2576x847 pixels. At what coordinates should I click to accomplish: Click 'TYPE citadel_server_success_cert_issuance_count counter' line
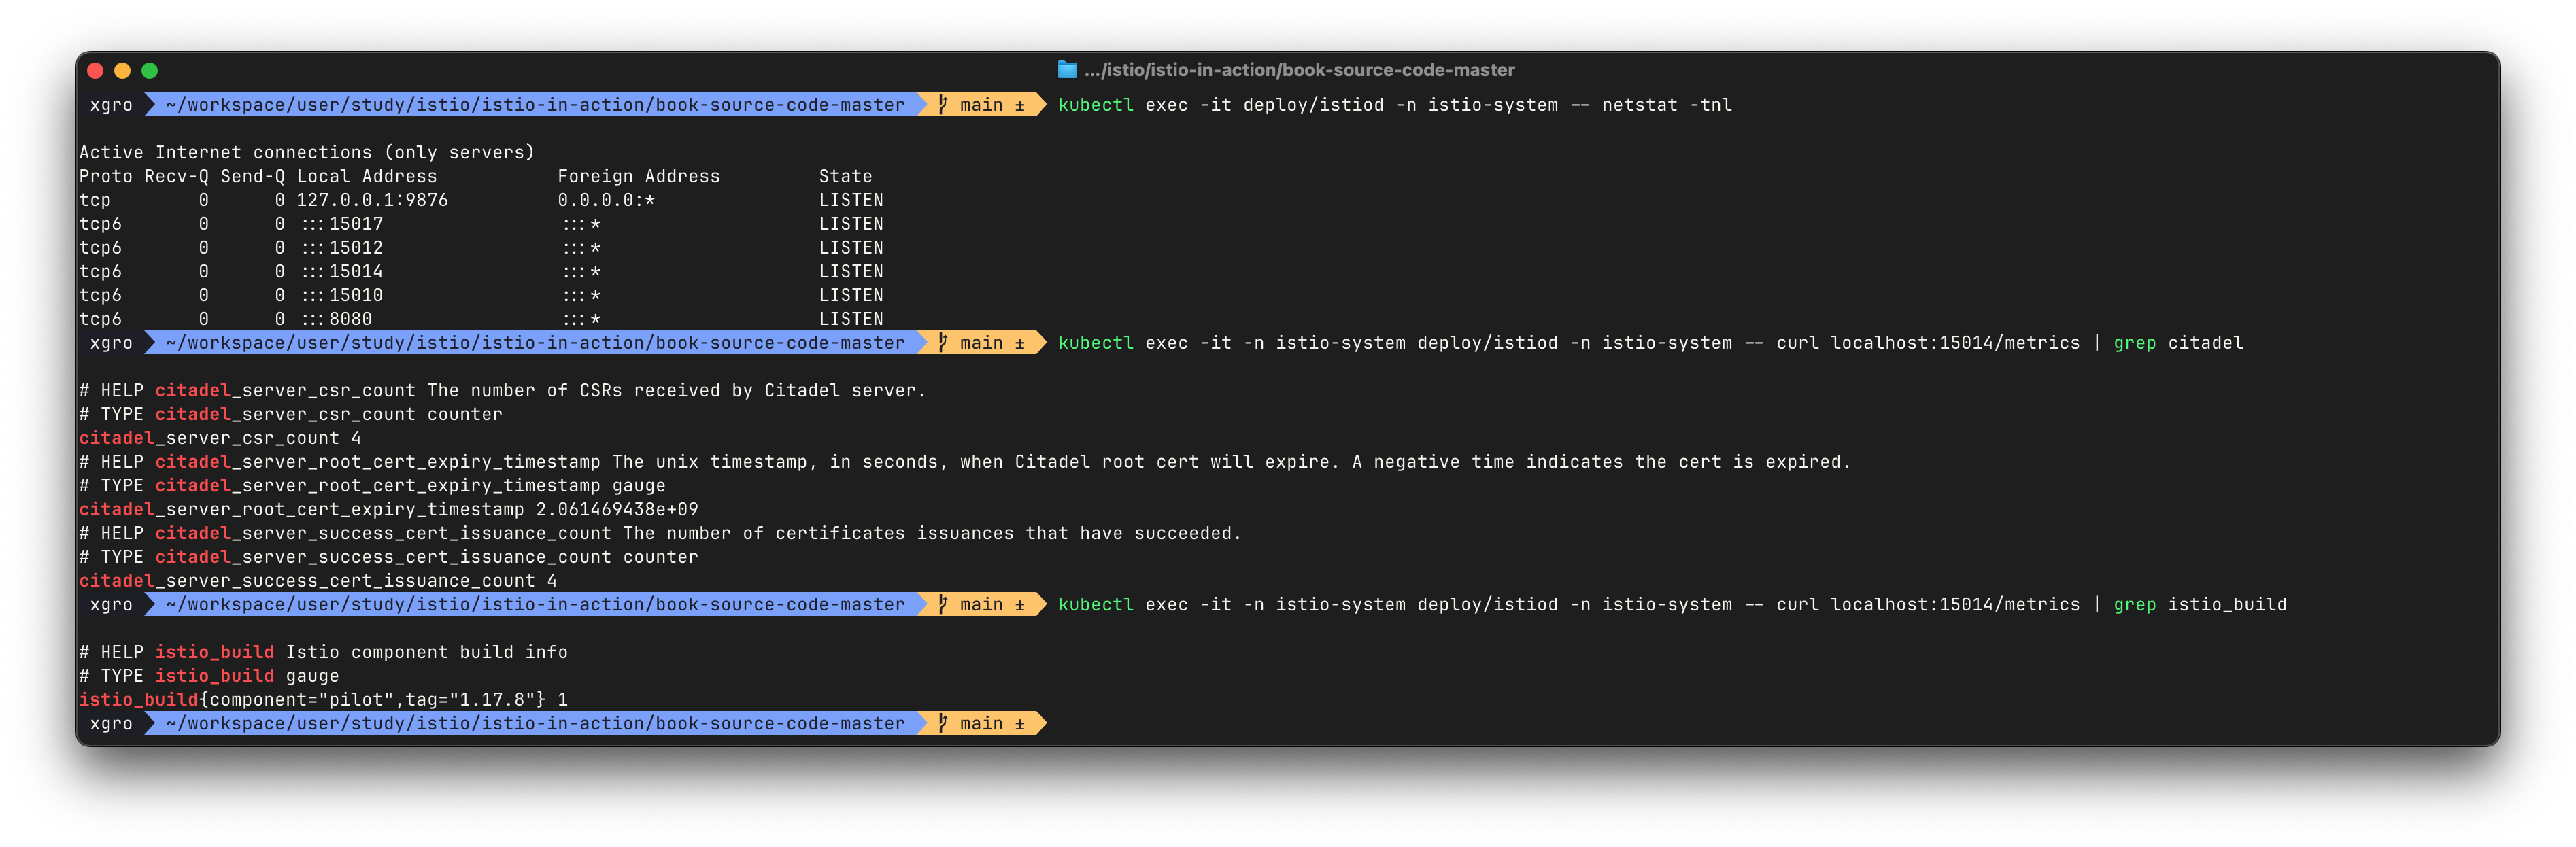389,558
